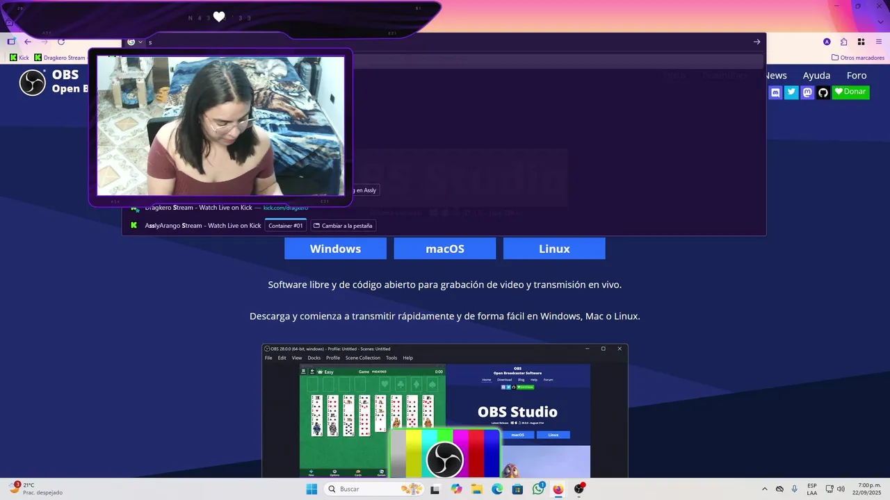Open the apps grid toolbar icon
Viewport: 890px width, 500px height.
pyautogui.click(x=861, y=42)
